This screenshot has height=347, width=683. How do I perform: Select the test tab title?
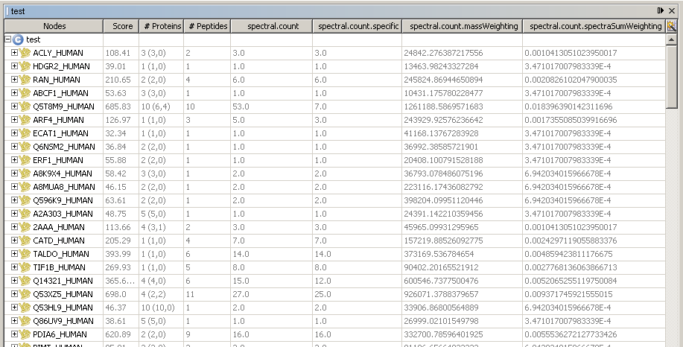point(18,11)
